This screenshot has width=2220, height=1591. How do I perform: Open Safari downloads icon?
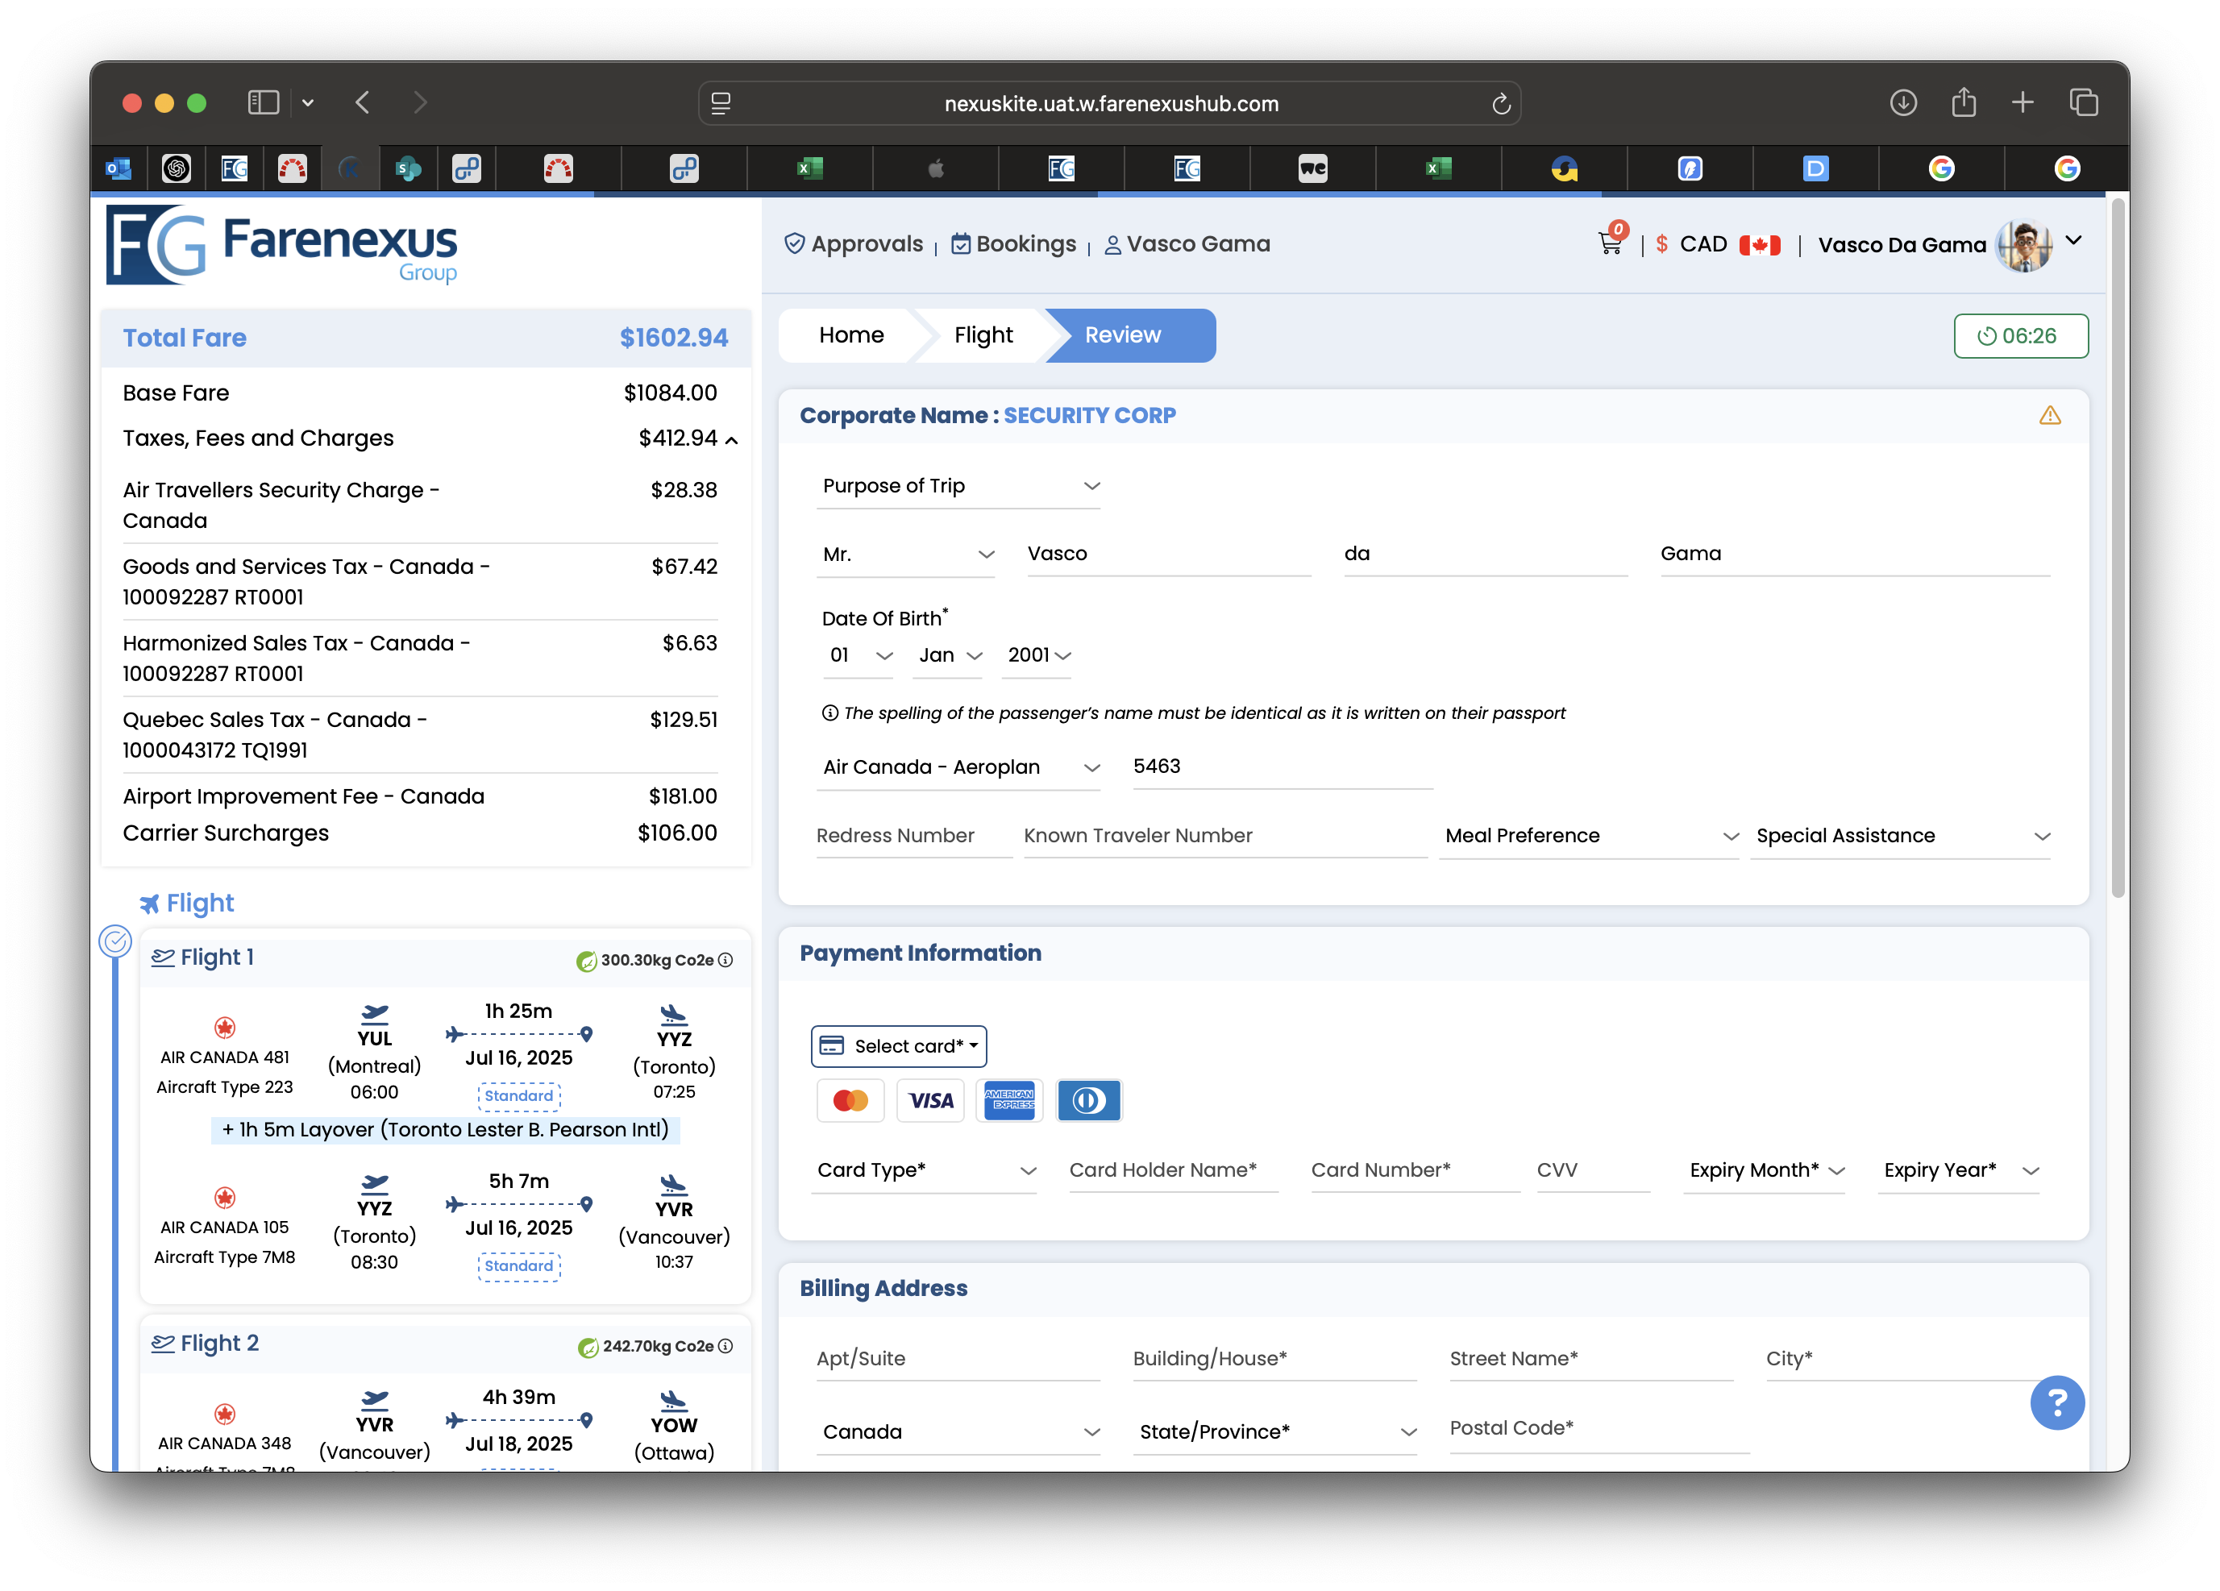click(1903, 102)
